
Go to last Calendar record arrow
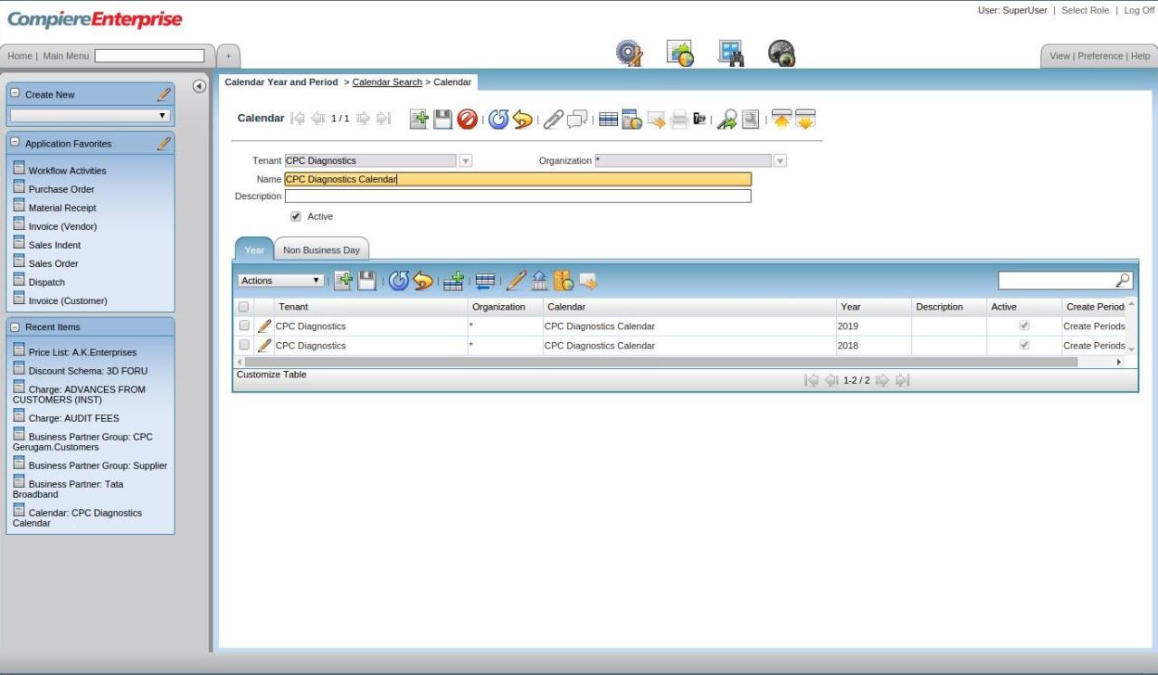point(384,119)
